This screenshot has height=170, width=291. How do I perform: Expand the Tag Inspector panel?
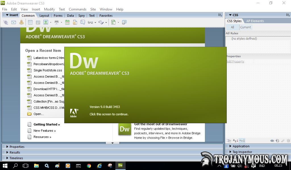tap(242, 152)
